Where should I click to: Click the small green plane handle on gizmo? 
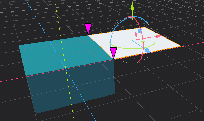[143, 42]
